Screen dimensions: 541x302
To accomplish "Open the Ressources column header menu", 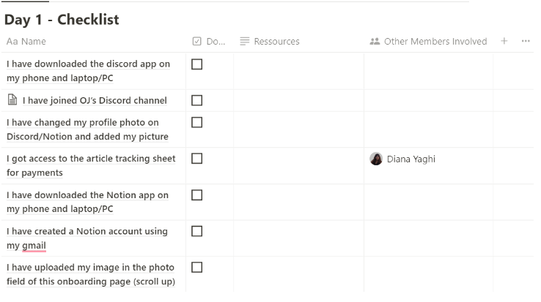I will click(x=276, y=42).
